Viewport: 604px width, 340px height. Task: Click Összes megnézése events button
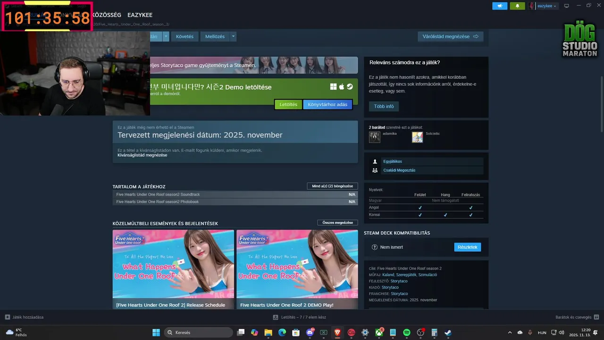coord(337,222)
